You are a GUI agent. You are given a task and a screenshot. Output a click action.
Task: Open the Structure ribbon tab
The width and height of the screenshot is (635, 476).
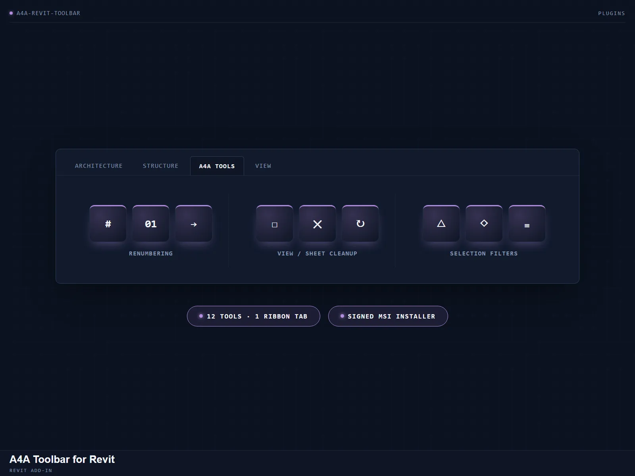pyautogui.click(x=161, y=166)
